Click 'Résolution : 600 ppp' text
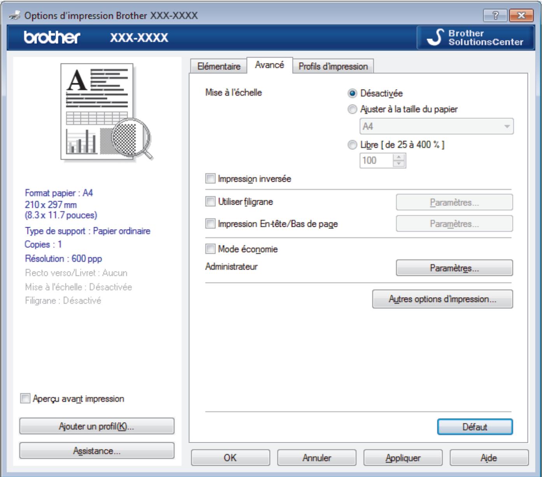This screenshot has height=477, width=542. coord(63,259)
